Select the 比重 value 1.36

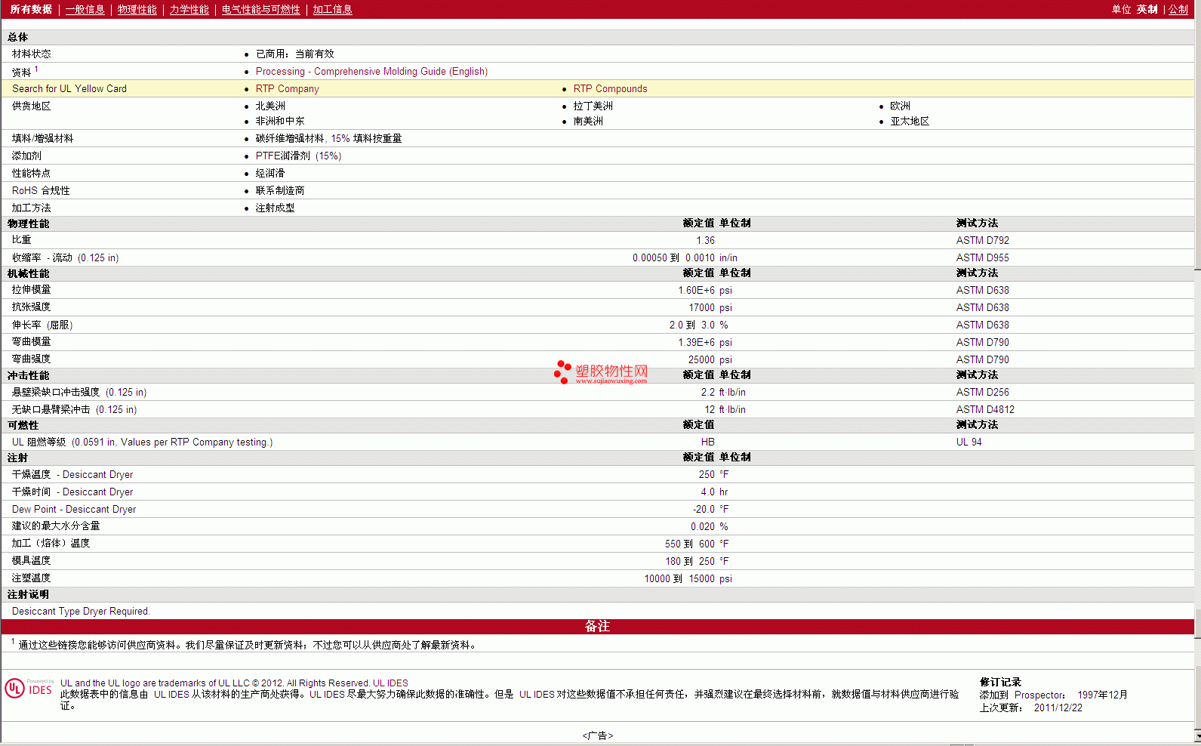click(x=705, y=240)
